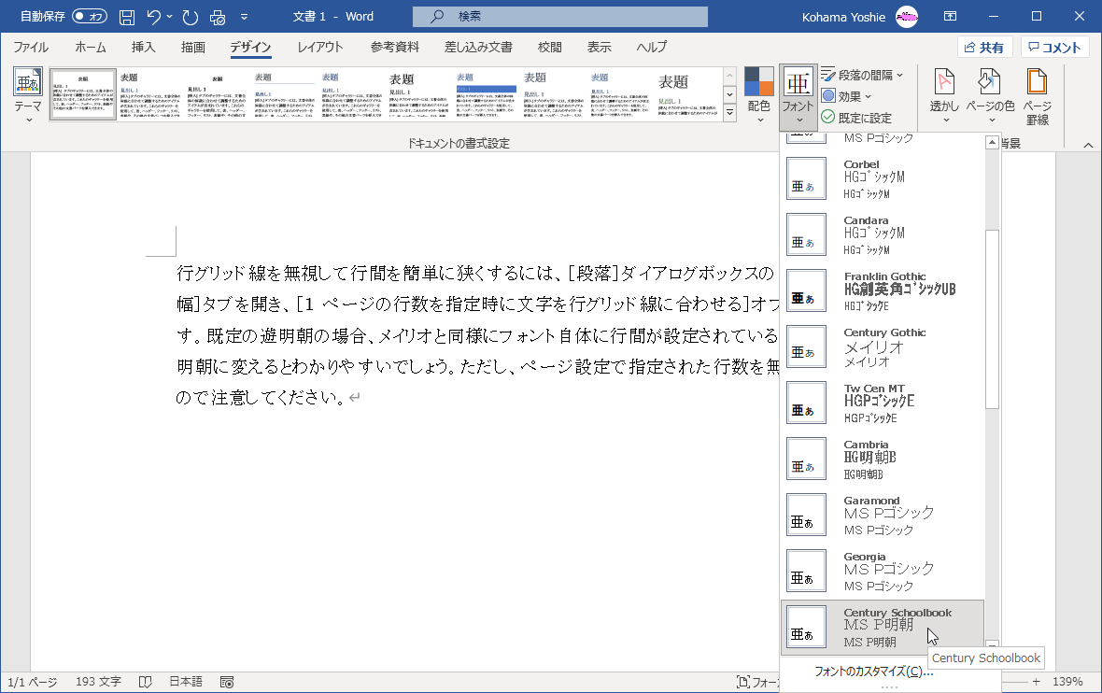Click the Undo arrow icon
The width and height of the screenshot is (1102, 693).
coord(153,17)
